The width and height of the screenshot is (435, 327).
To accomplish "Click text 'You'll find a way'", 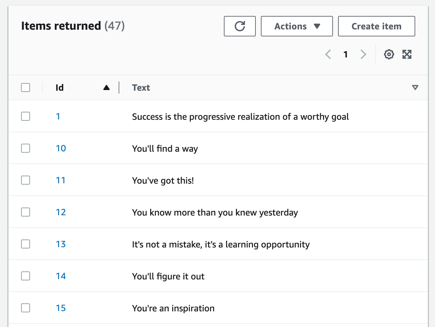I will (165, 149).
